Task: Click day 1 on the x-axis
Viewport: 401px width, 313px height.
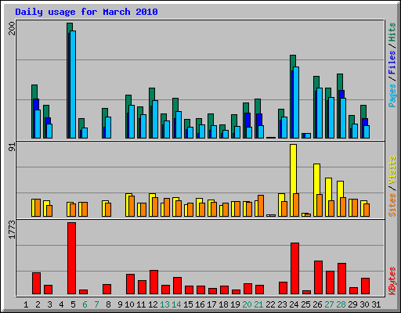Action: point(26,304)
